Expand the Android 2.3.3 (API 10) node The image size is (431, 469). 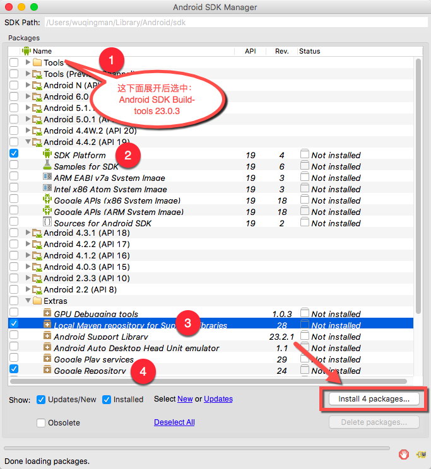click(28, 278)
